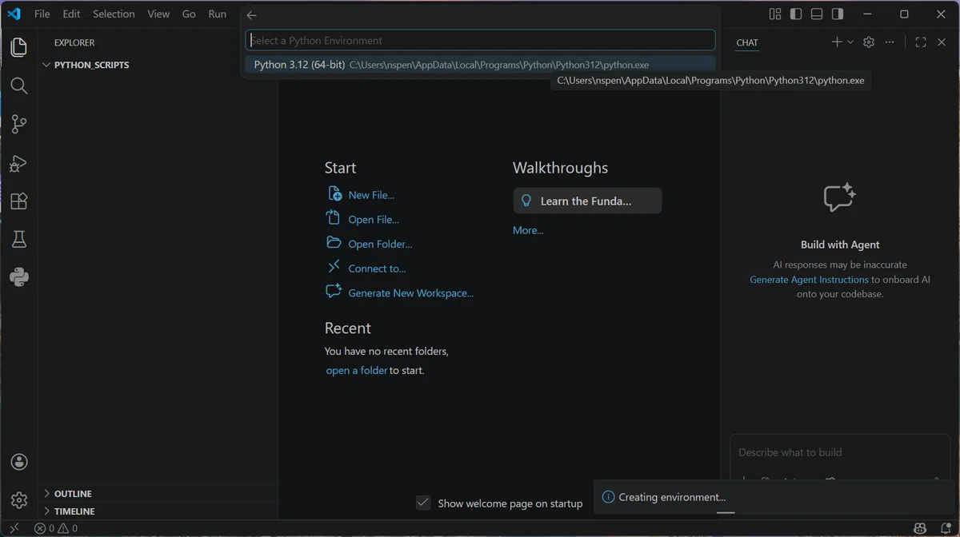Open the Source Control view
This screenshot has width=960, height=537.
click(x=19, y=124)
